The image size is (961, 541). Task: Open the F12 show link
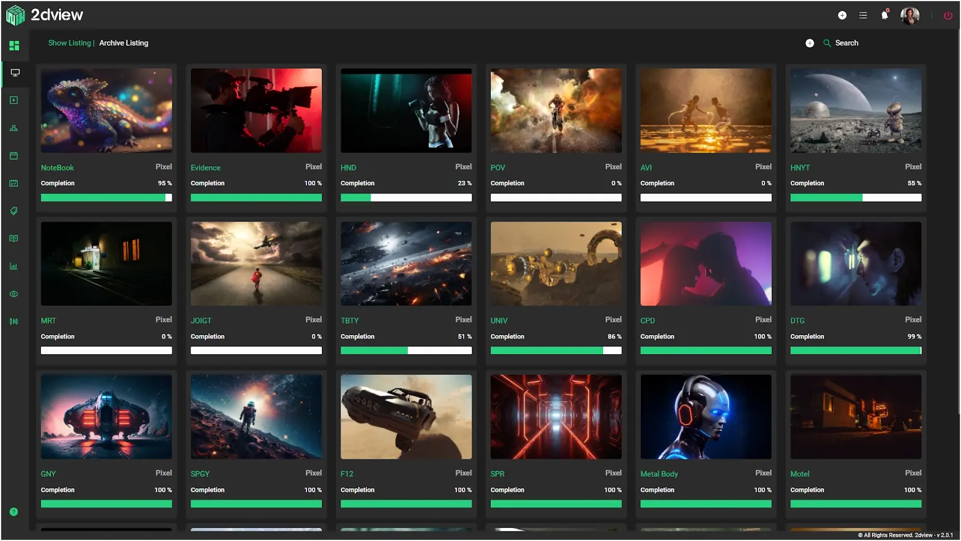(x=347, y=474)
